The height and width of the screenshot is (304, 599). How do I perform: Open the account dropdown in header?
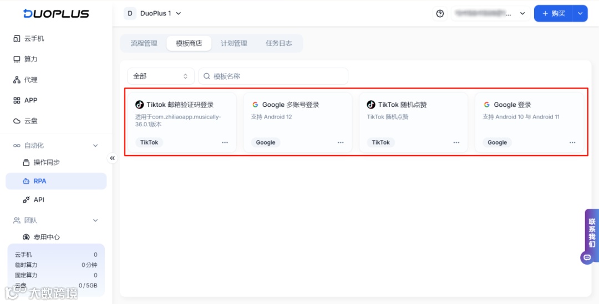[490, 14]
